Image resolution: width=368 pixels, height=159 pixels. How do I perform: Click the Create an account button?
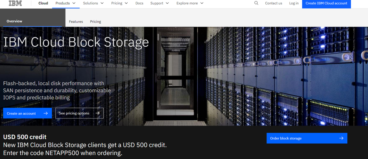(x=28, y=113)
